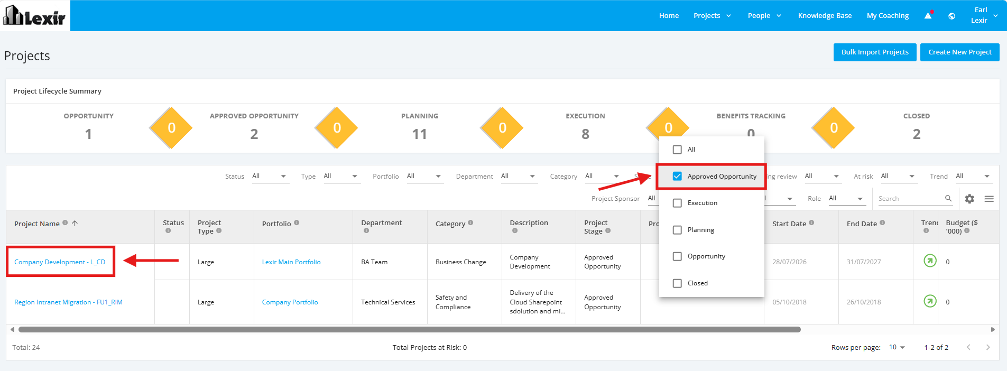Uncheck Approved Opportunity checkbox
Viewport: 1007px width, 371px height.
pyautogui.click(x=677, y=176)
